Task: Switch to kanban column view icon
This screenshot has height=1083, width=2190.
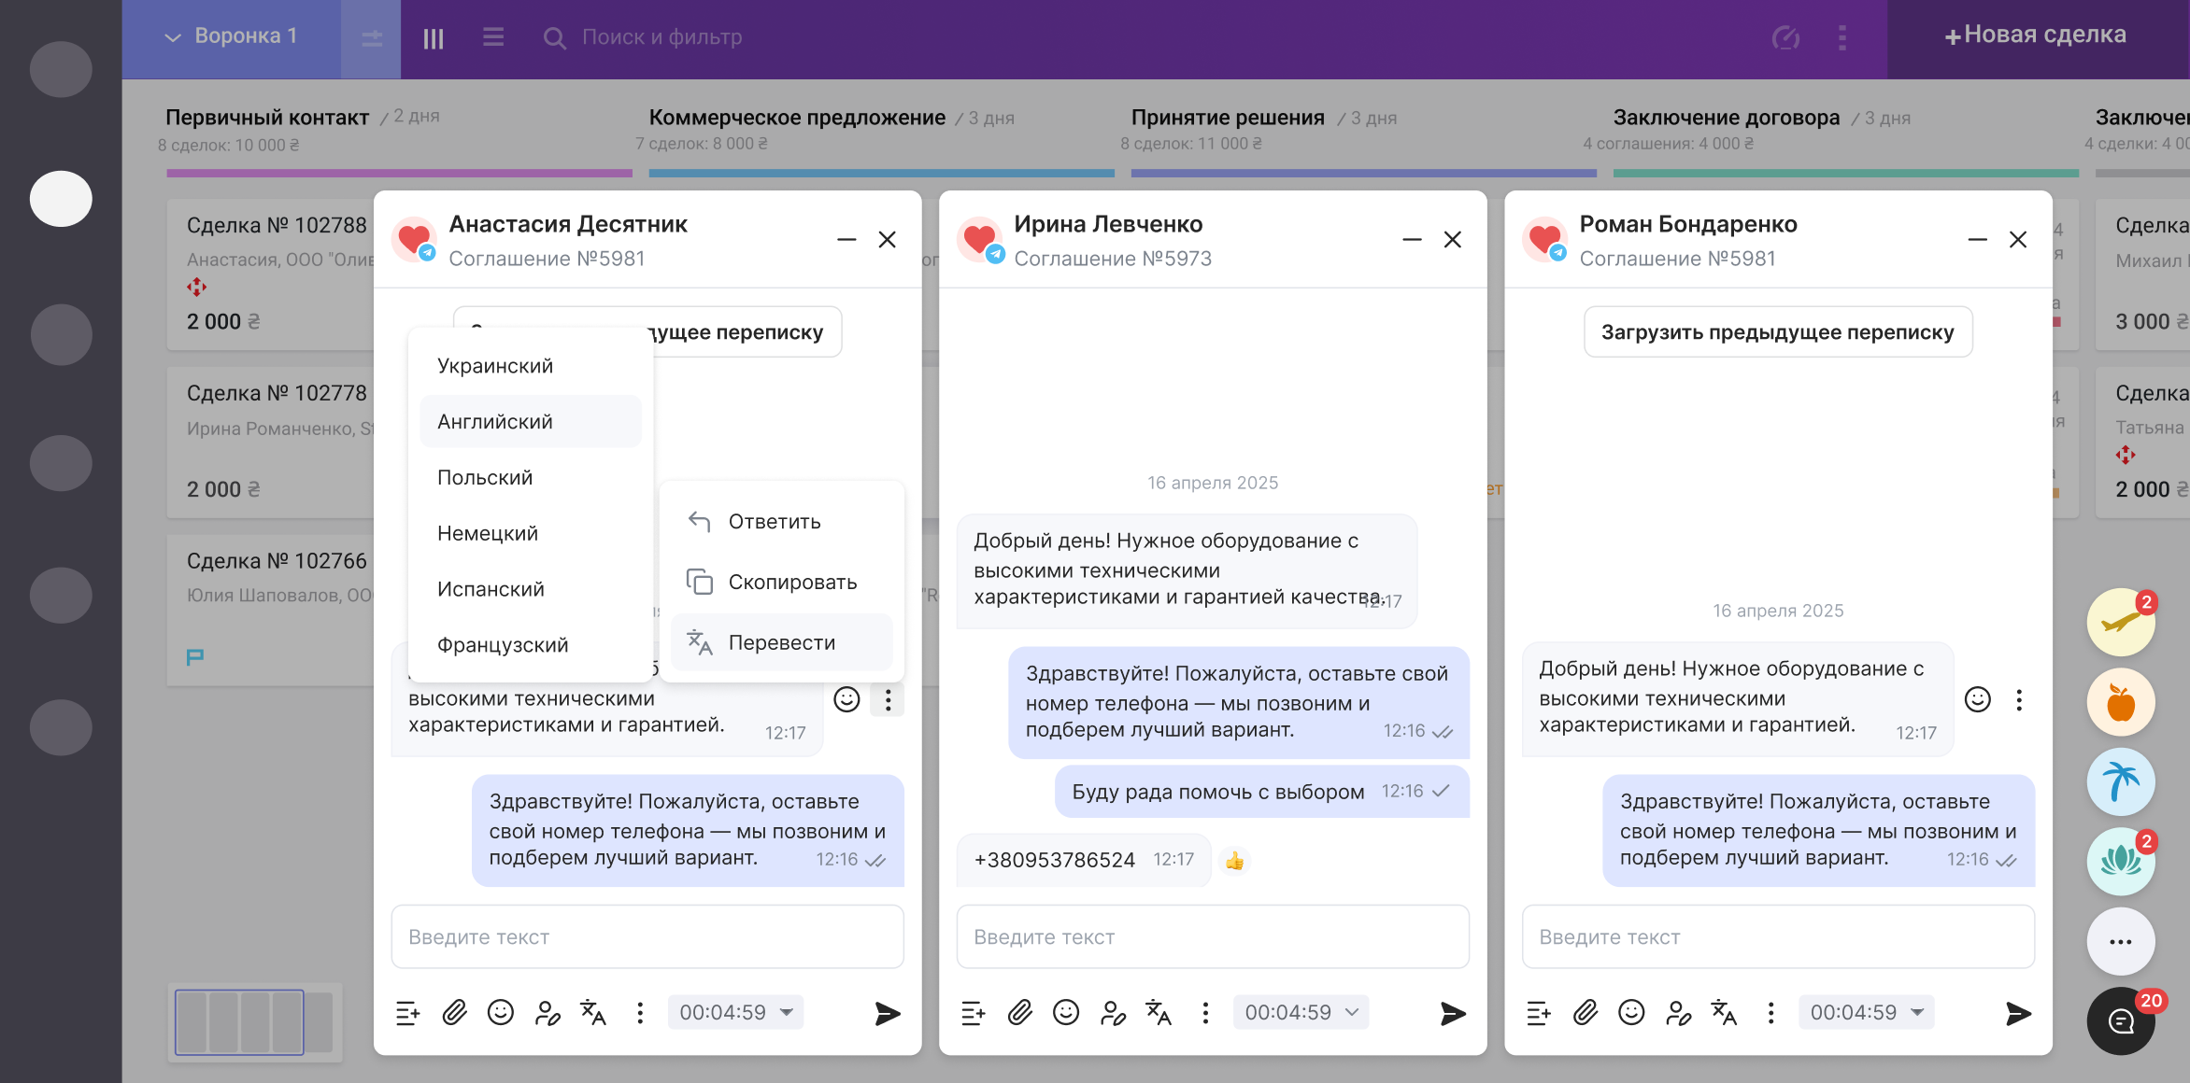Action: pyautogui.click(x=433, y=38)
